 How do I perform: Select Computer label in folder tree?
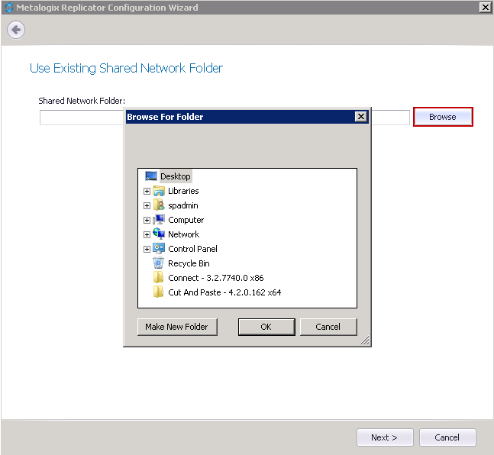[x=186, y=220]
